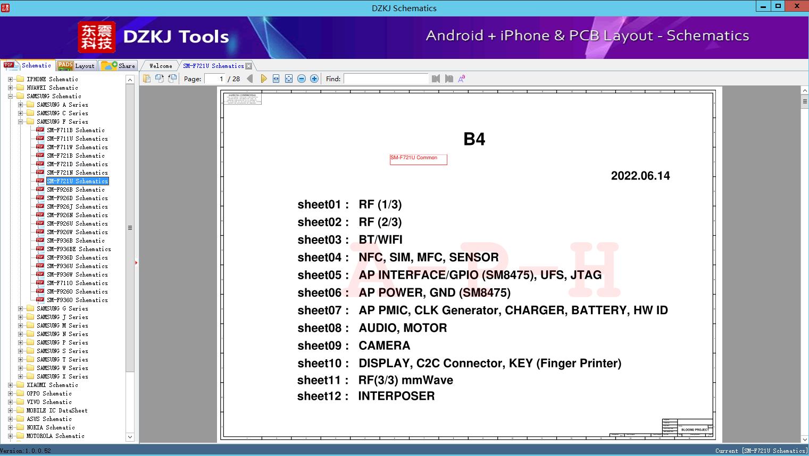Viewport: 809px width, 456px height.
Task: Click the PDF icon of SM-F711B Schematic
Action: (40, 130)
